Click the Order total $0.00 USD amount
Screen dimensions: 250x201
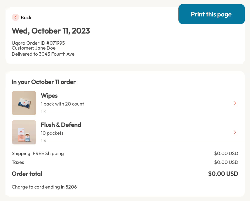point(223,174)
